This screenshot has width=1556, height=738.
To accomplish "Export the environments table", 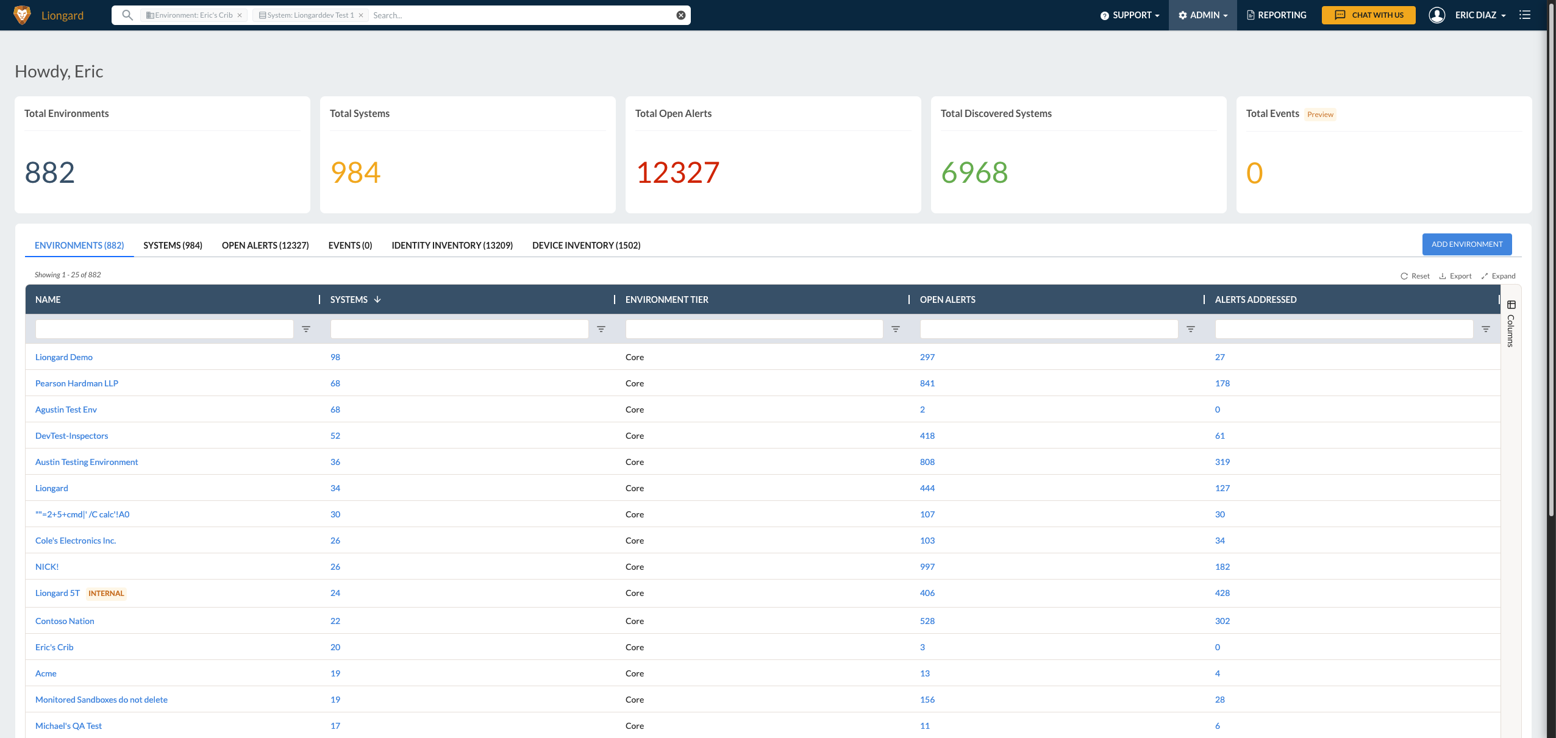I will pos(1455,276).
